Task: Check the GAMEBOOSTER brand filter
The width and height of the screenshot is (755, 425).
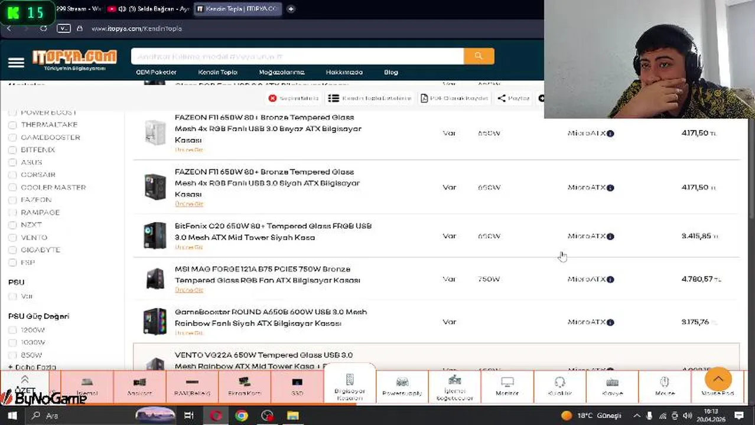Action: tap(12, 138)
